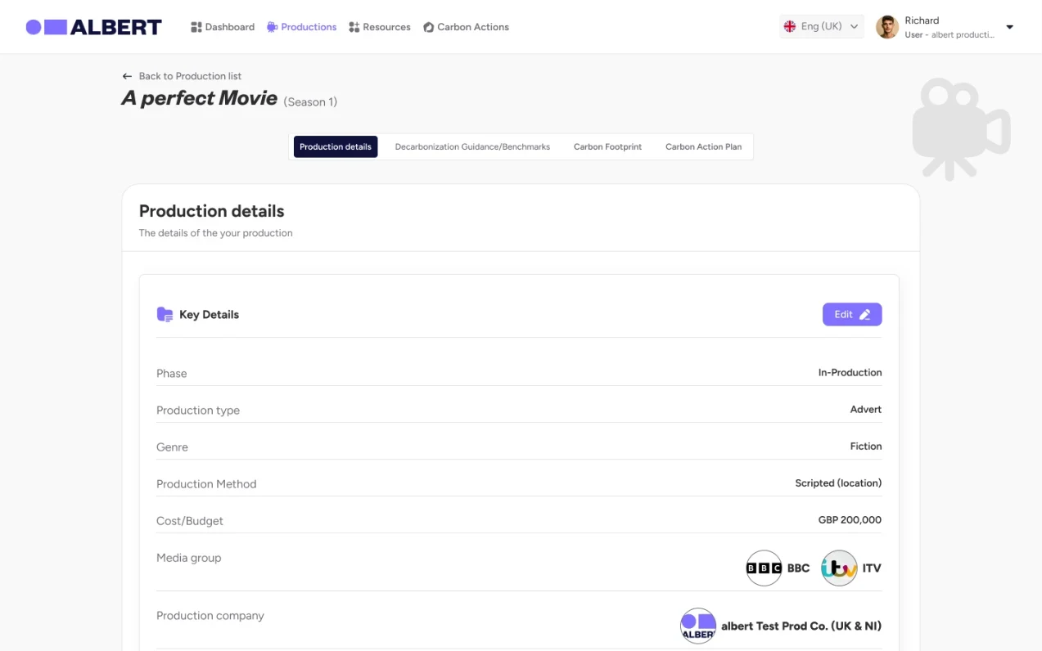Switch to Decarbonization Guidance/Benchmarks tab
This screenshot has width=1042, height=651.
point(472,147)
